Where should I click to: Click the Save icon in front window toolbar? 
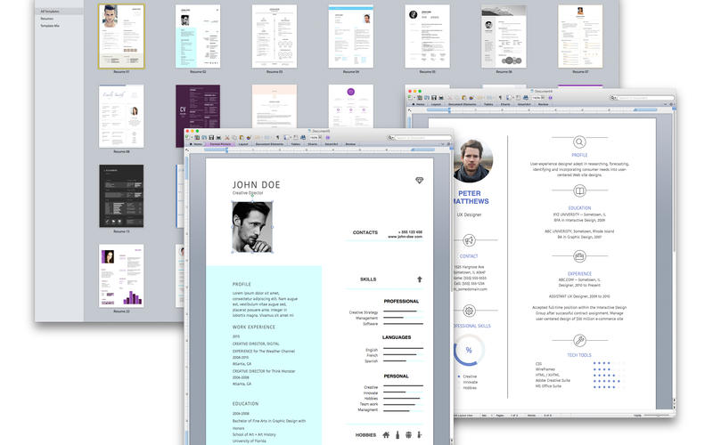click(211, 138)
